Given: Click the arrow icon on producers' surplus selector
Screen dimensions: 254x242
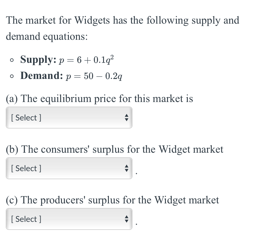Looking at the screenshot, I should tap(126, 219).
